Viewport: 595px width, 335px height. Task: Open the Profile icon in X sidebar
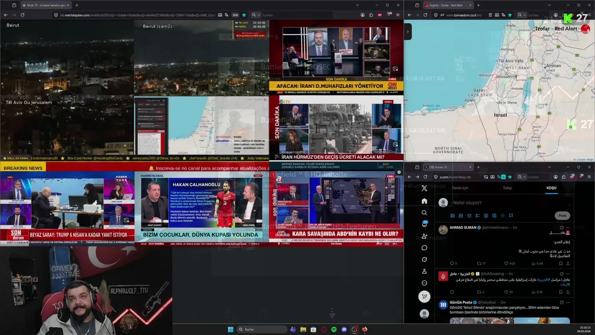(x=424, y=271)
